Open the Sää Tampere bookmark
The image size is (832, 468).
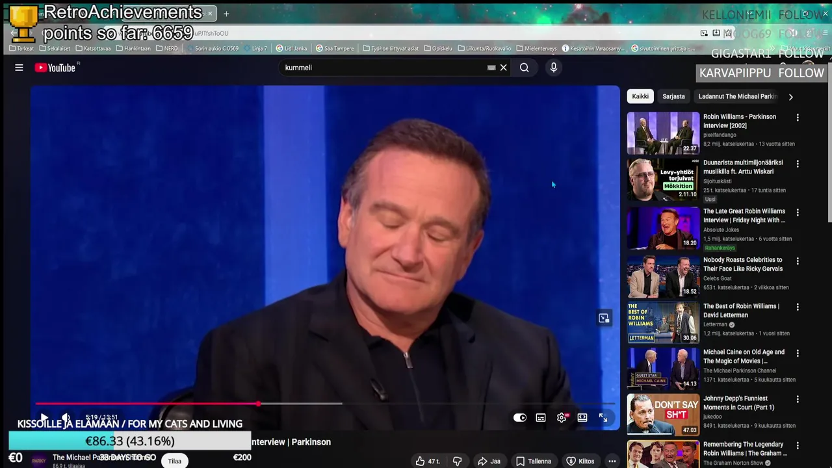[x=335, y=48]
